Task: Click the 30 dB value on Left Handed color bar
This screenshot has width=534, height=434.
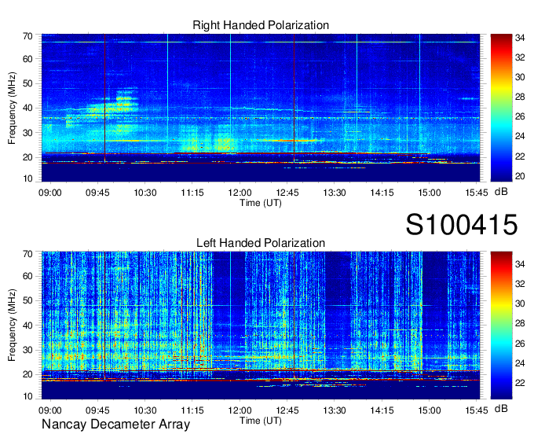Action: 520,303
